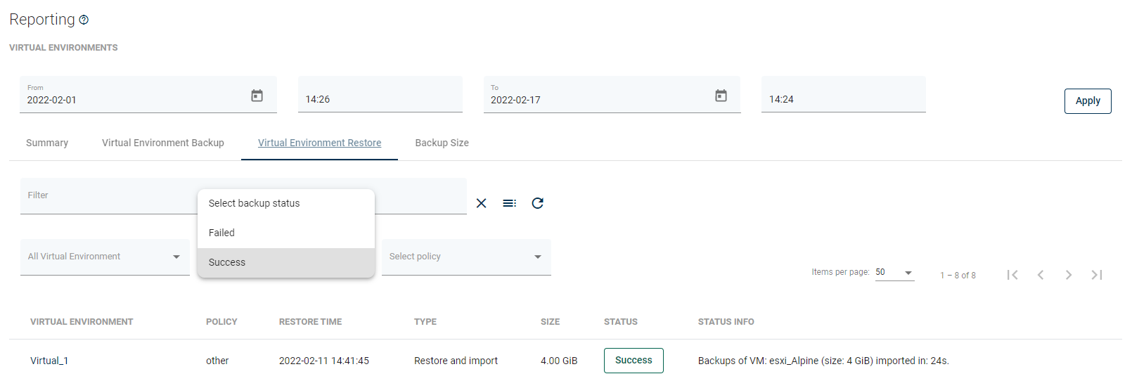Click the filter list lines icon
The width and height of the screenshot is (1132, 381).
[509, 203]
